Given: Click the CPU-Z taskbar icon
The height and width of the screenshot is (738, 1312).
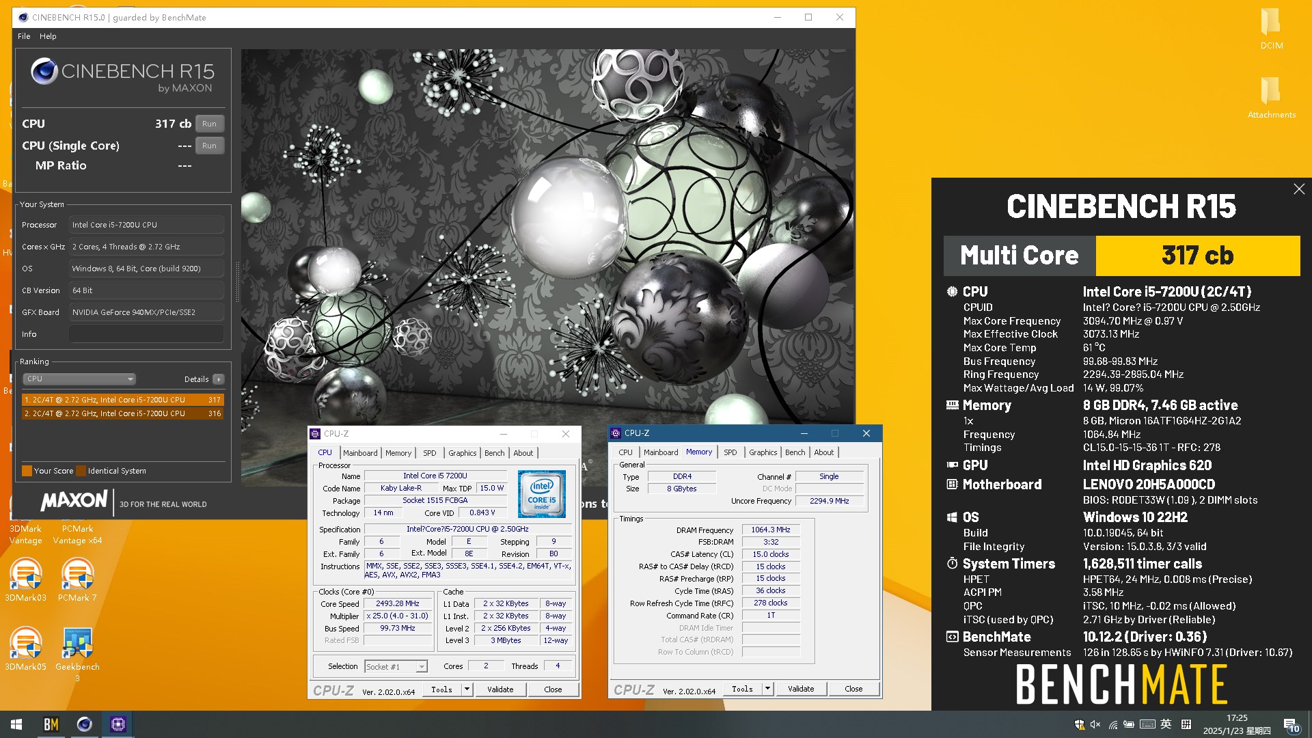Looking at the screenshot, I should coord(118,724).
